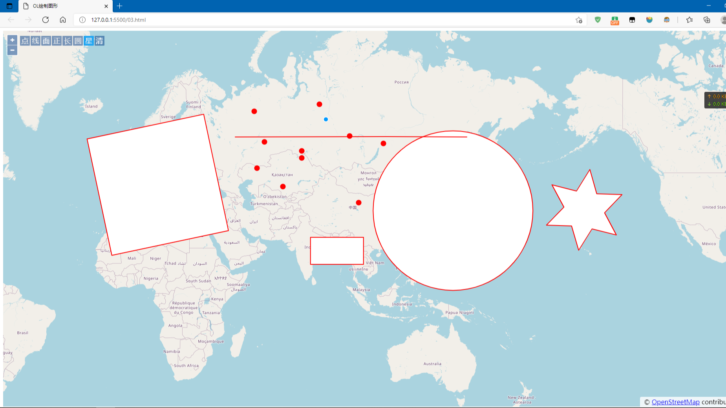Viewport: 726px width, 408px height.
Task: Click the Angola map label
Action: tap(175, 326)
